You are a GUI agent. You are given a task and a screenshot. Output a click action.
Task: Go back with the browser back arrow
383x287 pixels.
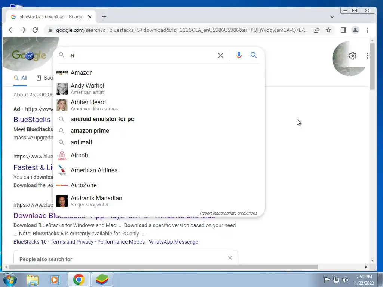click(11, 30)
